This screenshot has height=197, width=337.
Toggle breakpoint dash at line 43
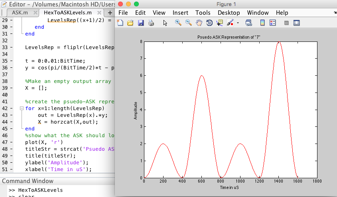point(11,115)
